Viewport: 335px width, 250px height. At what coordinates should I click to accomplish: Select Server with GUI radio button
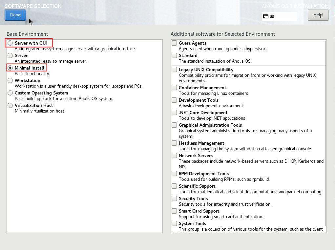(10, 43)
